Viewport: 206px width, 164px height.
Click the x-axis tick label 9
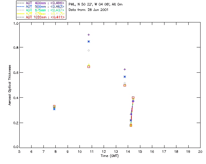[68, 152]
